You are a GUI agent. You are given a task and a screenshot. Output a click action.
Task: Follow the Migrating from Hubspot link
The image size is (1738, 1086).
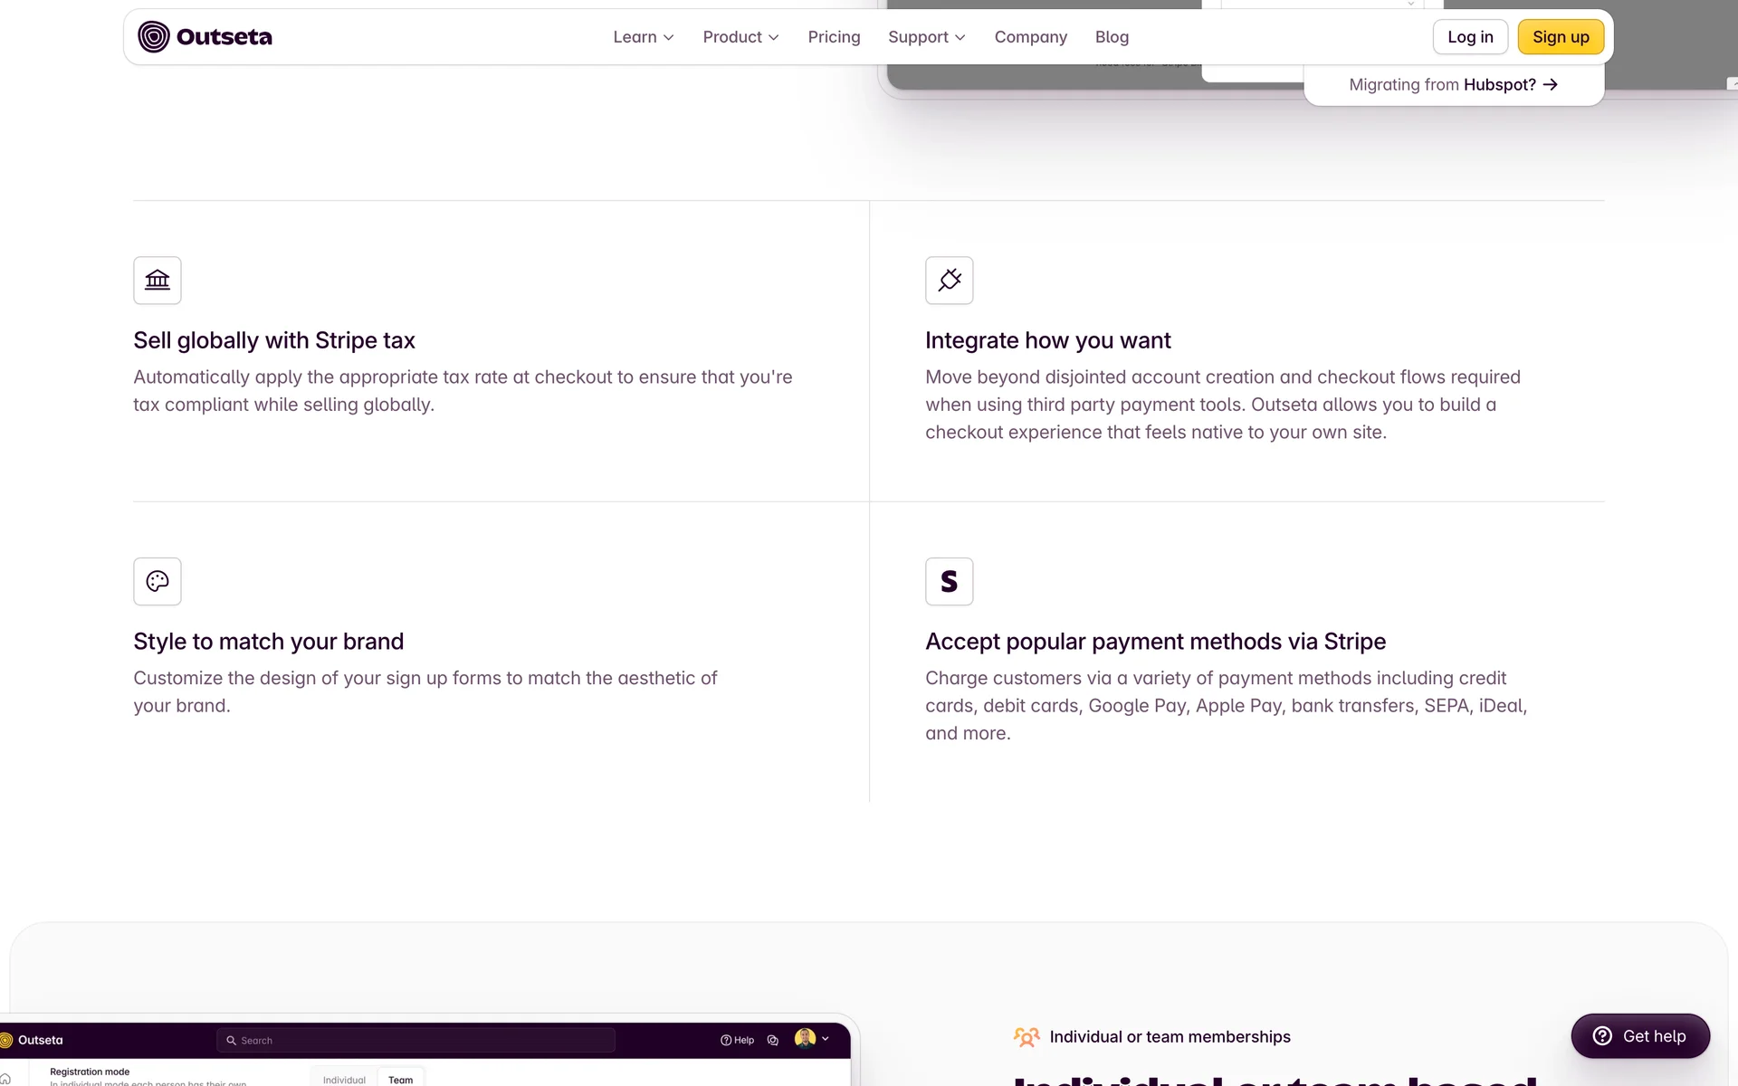tap(1453, 85)
